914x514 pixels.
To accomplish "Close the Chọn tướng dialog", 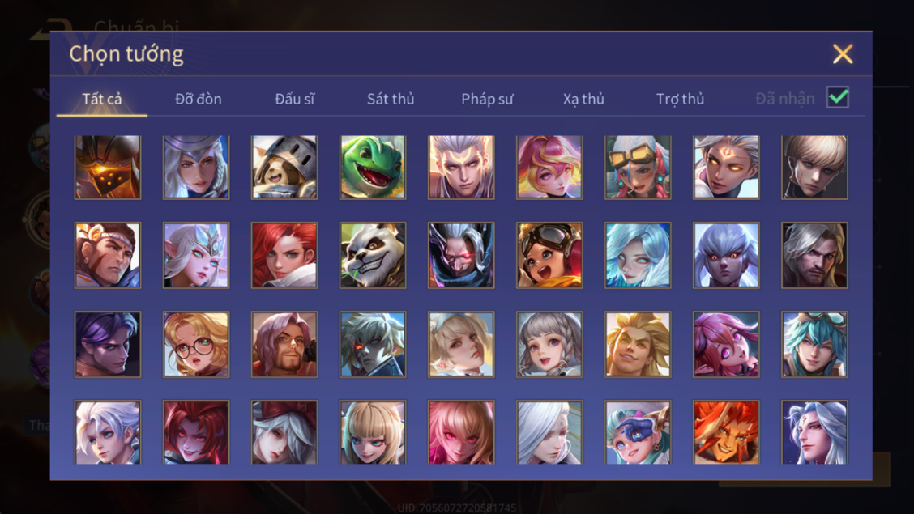I will pyautogui.click(x=843, y=54).
